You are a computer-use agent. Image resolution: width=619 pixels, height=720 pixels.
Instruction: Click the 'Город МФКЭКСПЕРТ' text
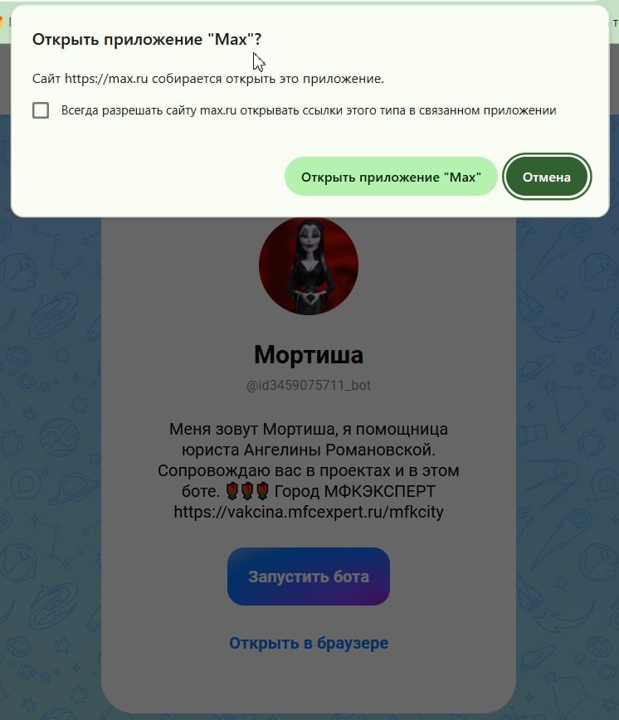tap(354, 491)
